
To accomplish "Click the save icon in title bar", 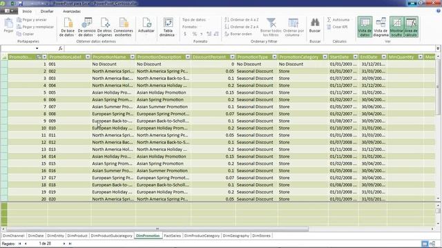I will point(21,3).
